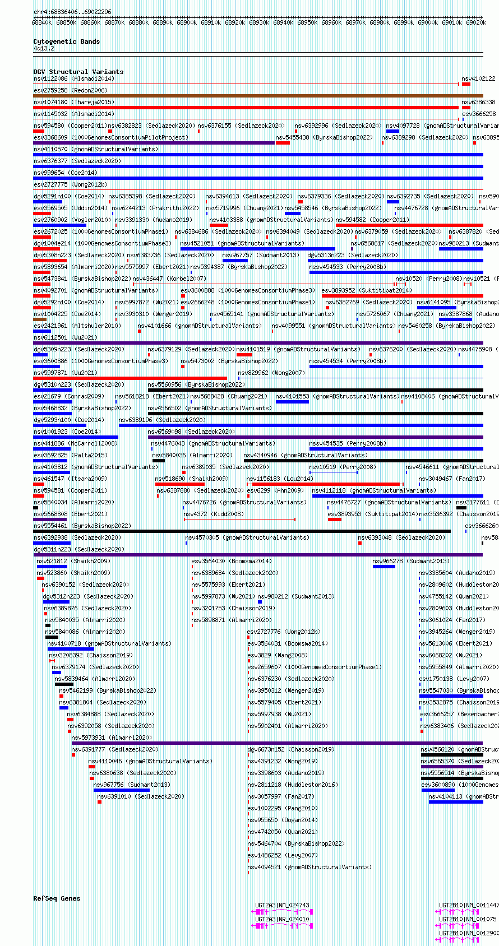Click nsv5973931 (Almarri2020) label

(x=112, y=738)
